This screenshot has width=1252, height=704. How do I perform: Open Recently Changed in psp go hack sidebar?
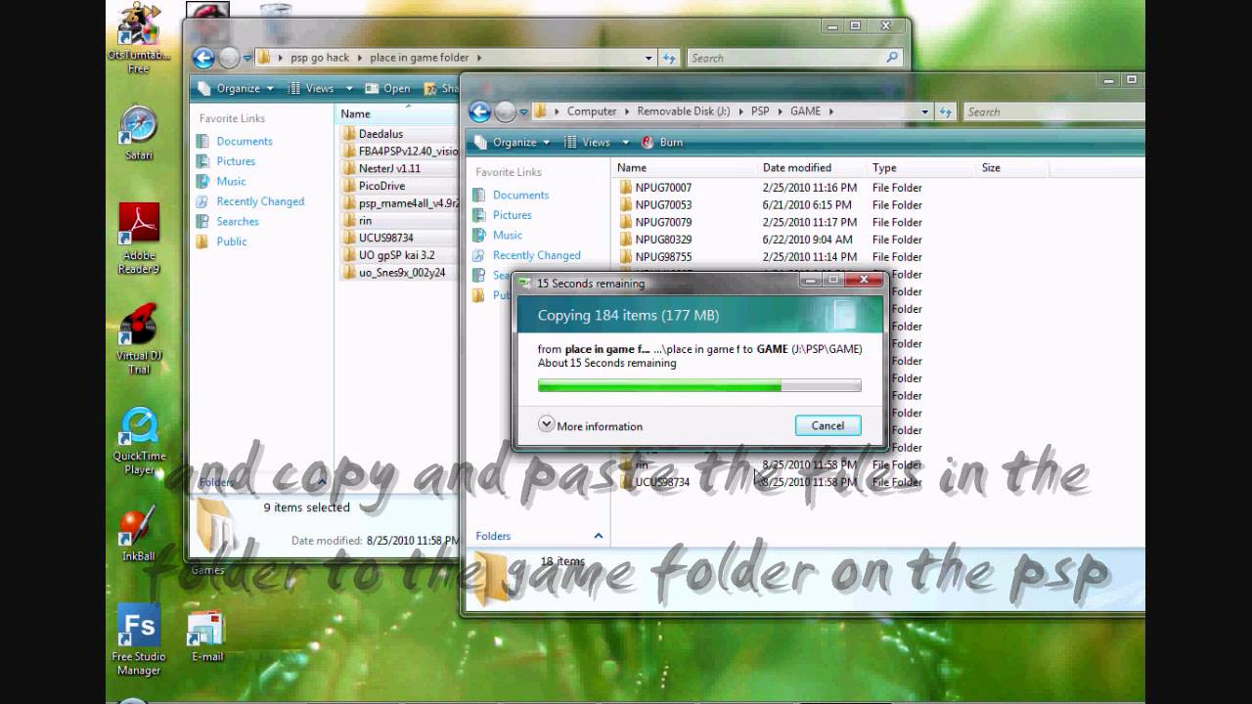click(x=260, y=201)
